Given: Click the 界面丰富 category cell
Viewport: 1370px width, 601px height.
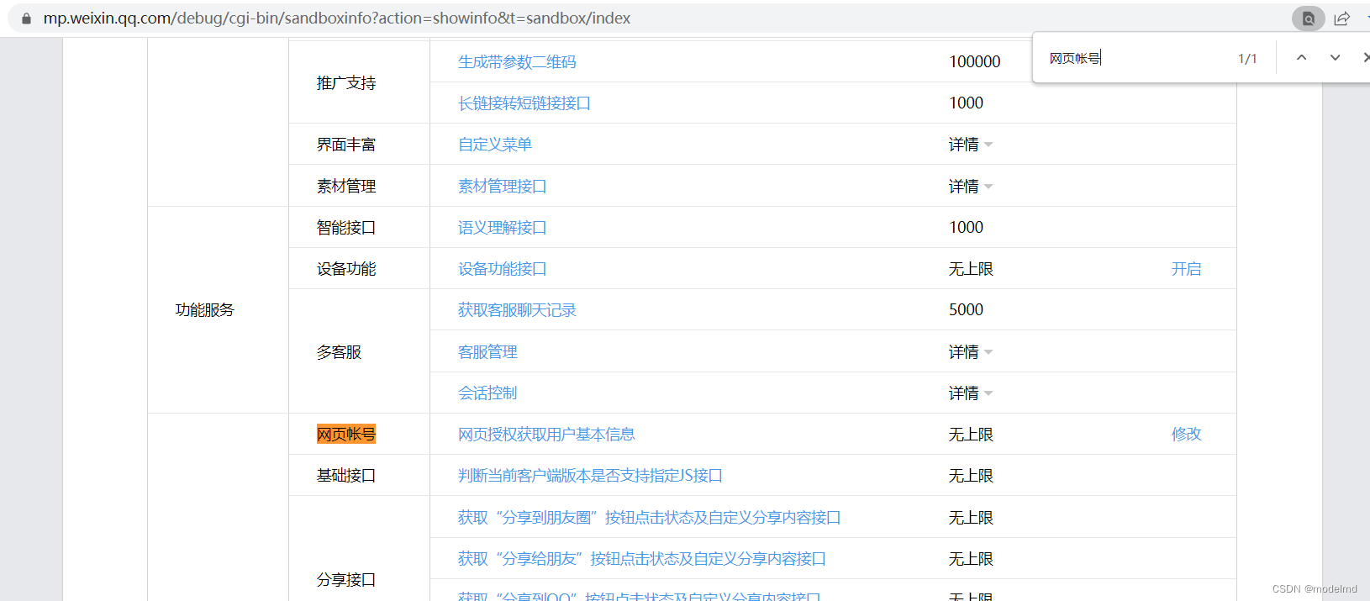Looking at the screenshot, I should click(346, 145).
